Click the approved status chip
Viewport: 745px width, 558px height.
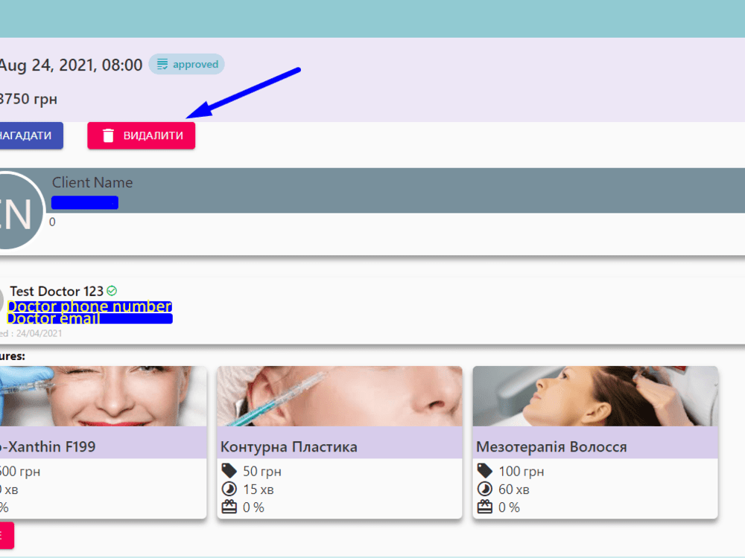[187, 64]
